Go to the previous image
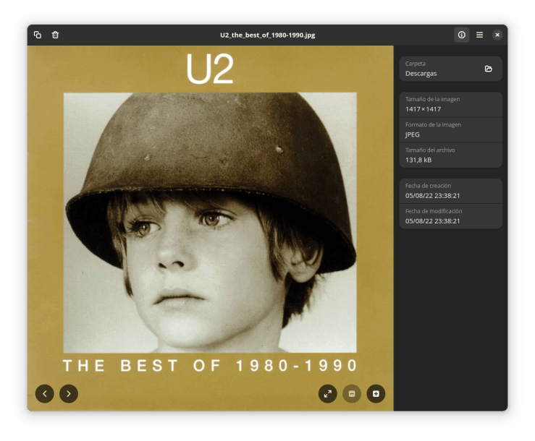Viewport: 535px width, 441px height. tap(45, 393)
